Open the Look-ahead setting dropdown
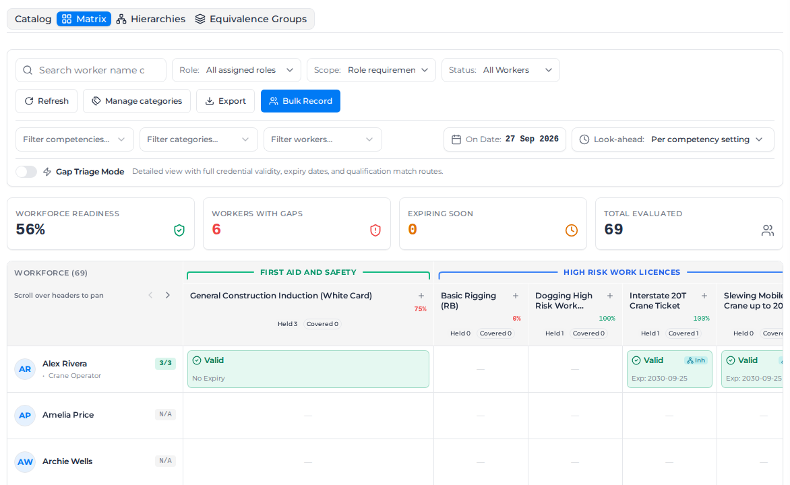 [673, 139]
